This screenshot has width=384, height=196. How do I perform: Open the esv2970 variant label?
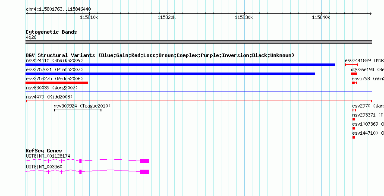[368, 106]
